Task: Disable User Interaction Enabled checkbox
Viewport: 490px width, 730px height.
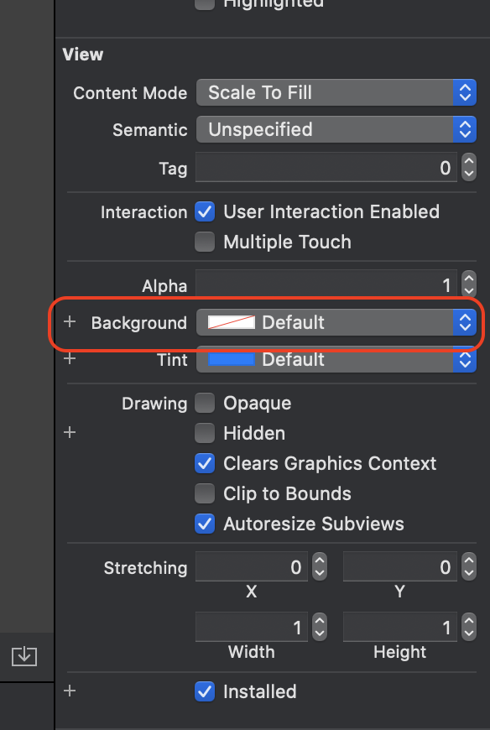Action: (205, 211)
